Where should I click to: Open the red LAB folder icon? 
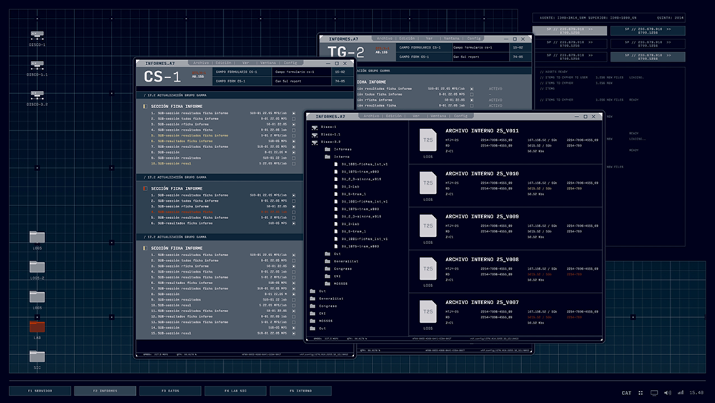click(37, 326)
